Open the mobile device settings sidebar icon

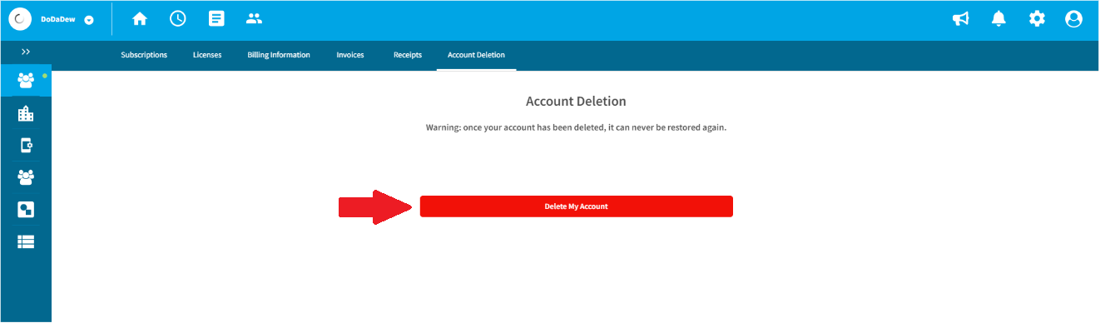coord(26,146)
